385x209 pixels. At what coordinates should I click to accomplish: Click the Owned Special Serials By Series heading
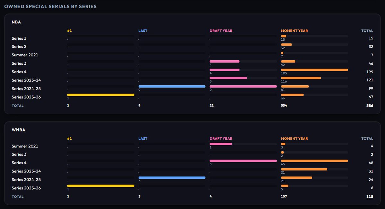tap(50, 6)
